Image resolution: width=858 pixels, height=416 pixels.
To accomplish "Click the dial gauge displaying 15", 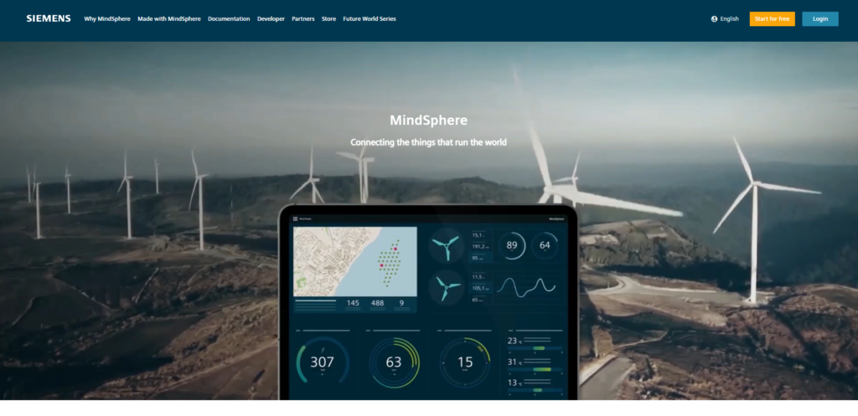I will (464, 362).
